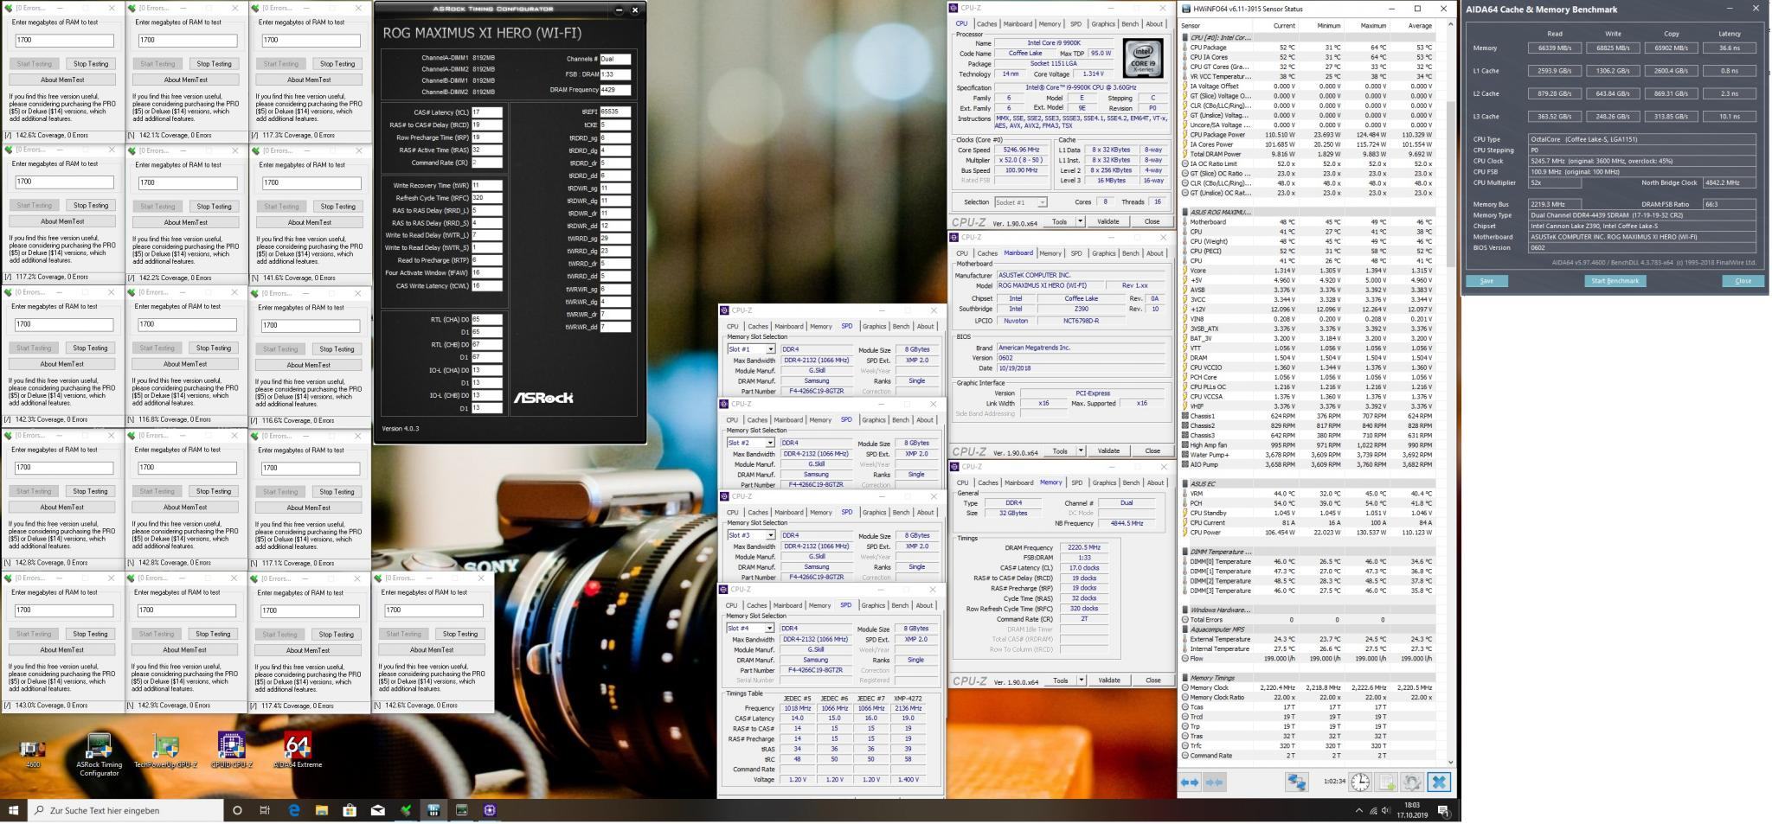Image resolution: width=1772 pixels, height=824 pixels.
Task: Click megabytes field in MemTest 141.6% coverage window
Action: click(x=311, y=183)
